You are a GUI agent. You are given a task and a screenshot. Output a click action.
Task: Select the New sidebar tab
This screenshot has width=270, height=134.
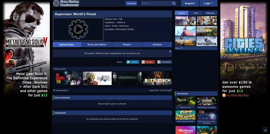coord(196,13)
